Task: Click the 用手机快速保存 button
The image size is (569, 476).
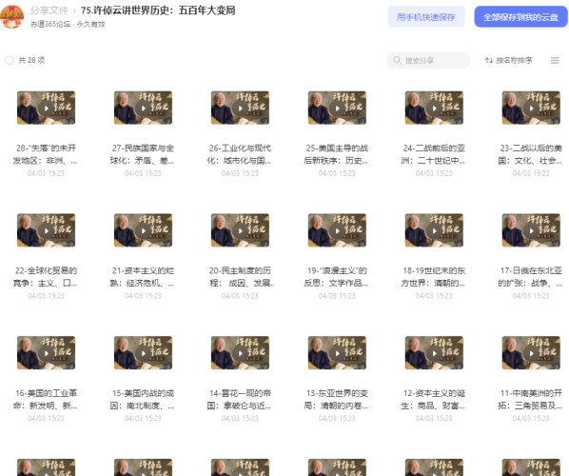Action: pyautogui.click(x=426, y=17)
